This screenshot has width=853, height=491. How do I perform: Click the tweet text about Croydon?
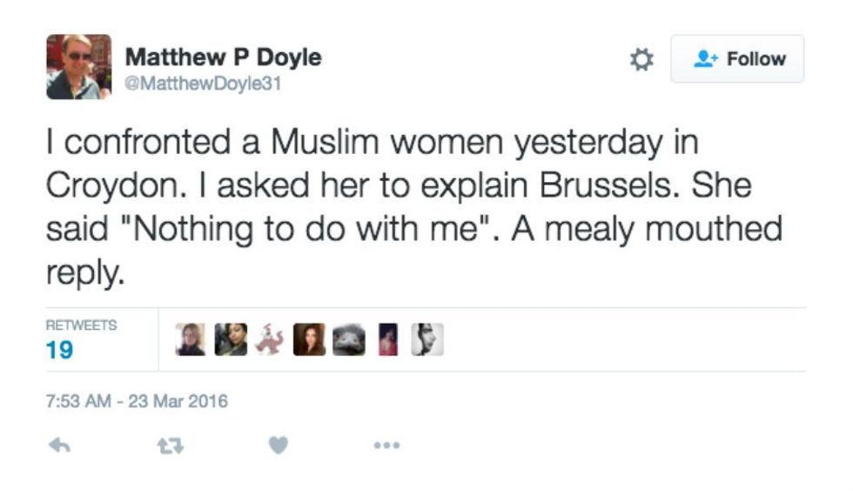pos(414,207)
